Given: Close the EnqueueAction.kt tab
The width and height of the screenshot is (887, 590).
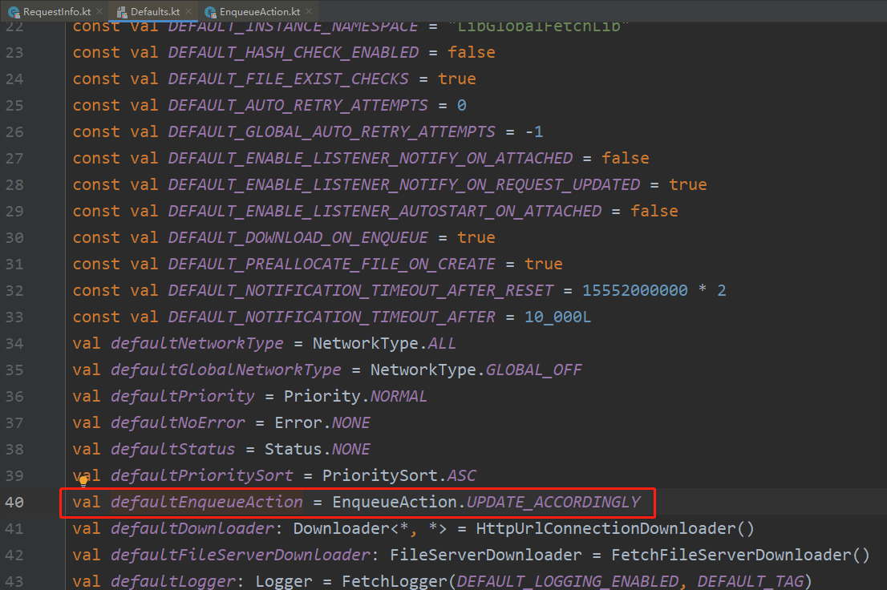Looking at the screenshot, I should (308, 11).
